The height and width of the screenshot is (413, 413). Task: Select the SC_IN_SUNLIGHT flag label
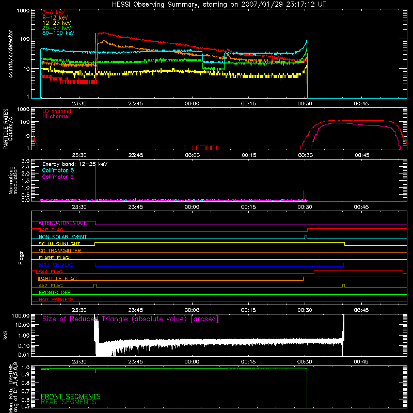tap(59, 244)
